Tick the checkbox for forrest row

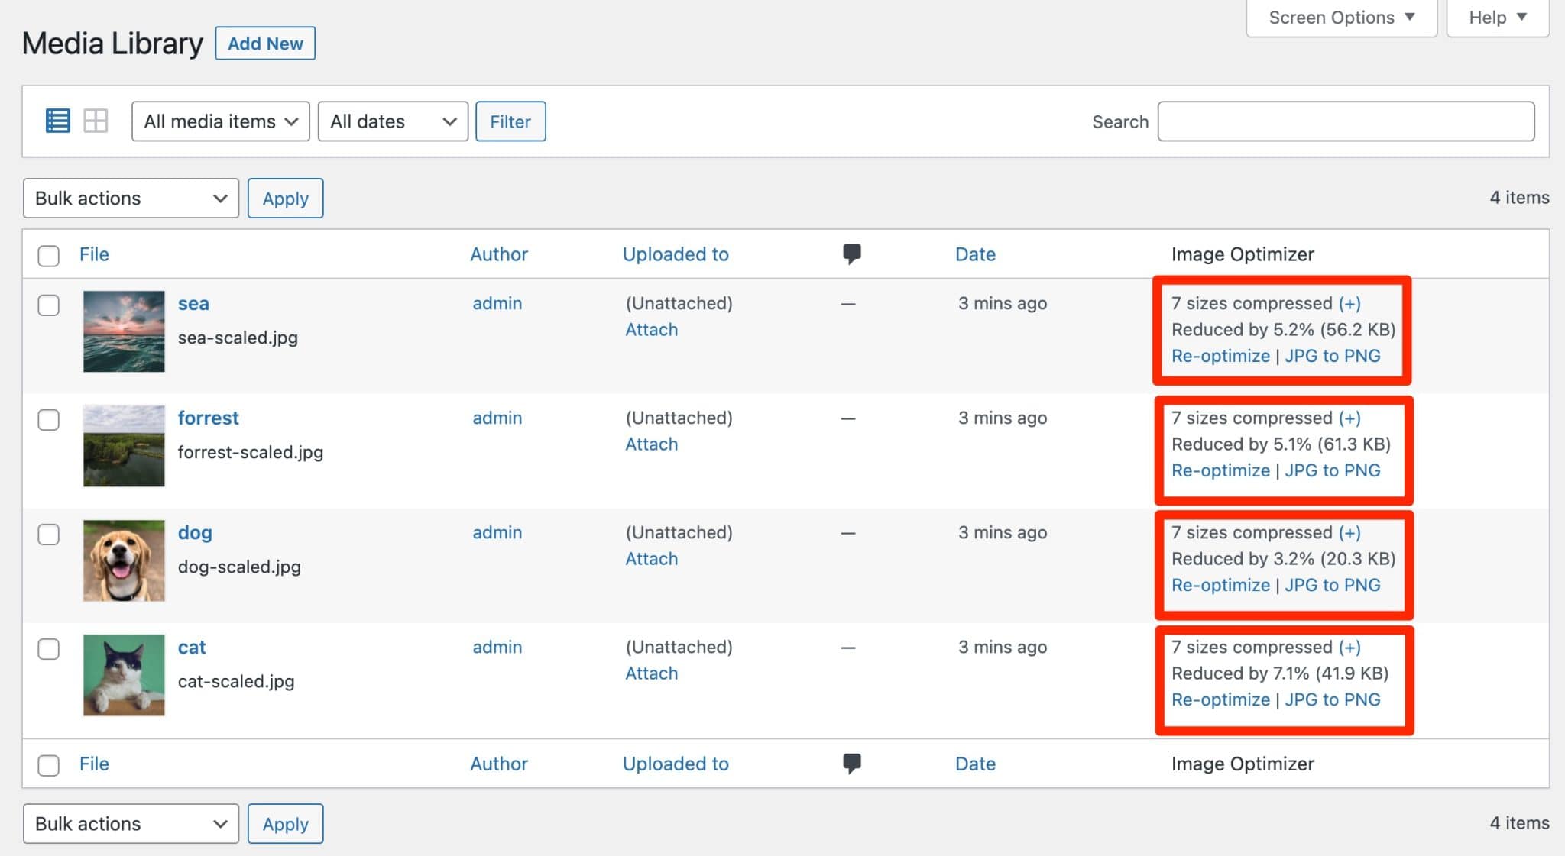coord(49,419)
